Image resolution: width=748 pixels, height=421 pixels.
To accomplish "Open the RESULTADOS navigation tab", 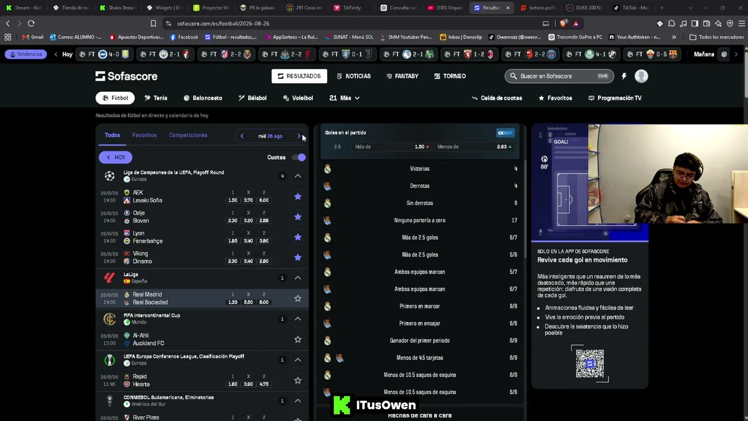I will (x=299, y=76).
